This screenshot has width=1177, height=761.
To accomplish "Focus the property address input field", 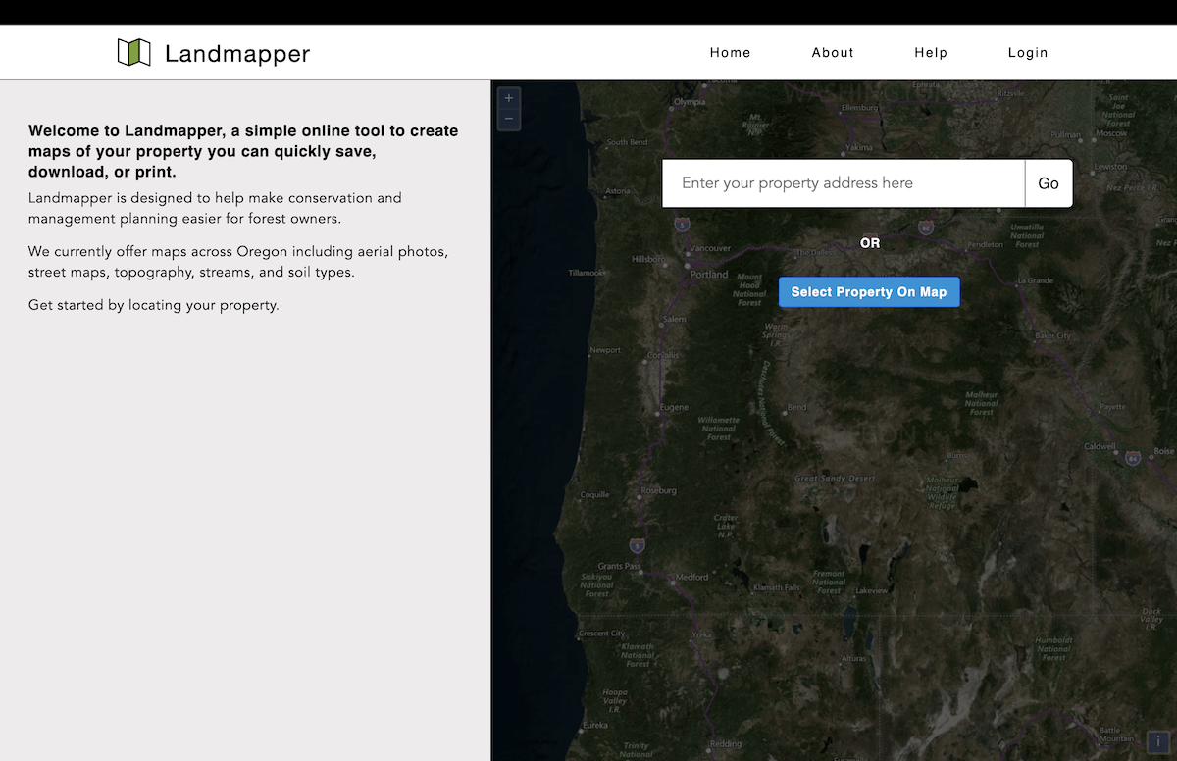I will tap(844, 183).
